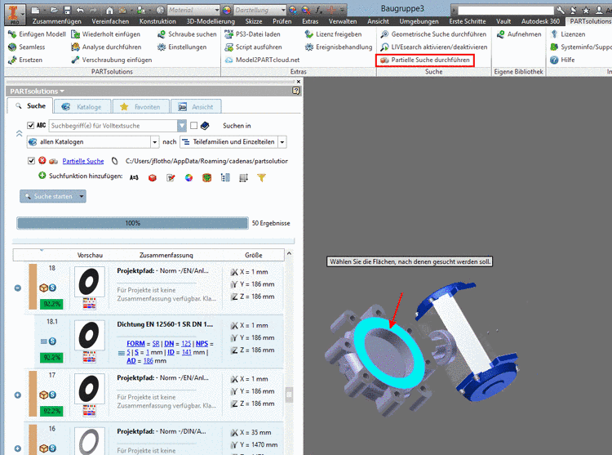This screenshot has height=455, width=612.
Task: Click PS3-Datei laden
Action: point(252,34)
